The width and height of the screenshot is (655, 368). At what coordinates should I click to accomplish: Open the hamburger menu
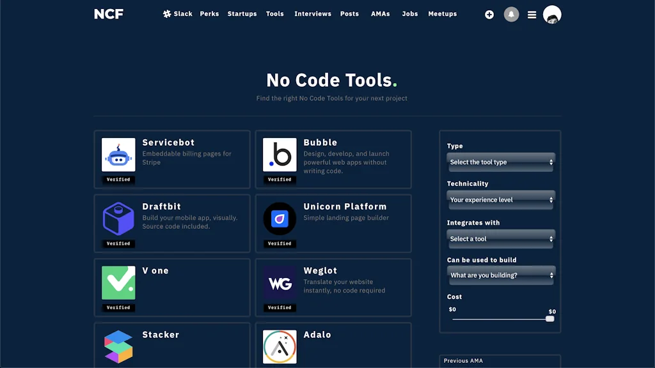(532, 14)
